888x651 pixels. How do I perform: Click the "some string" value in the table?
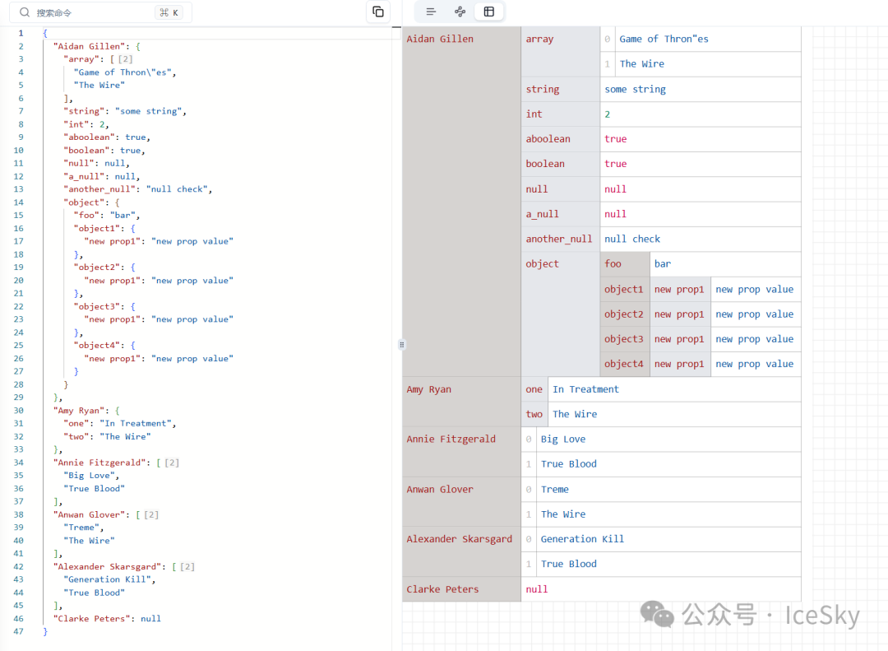click(x=635, y=89)
